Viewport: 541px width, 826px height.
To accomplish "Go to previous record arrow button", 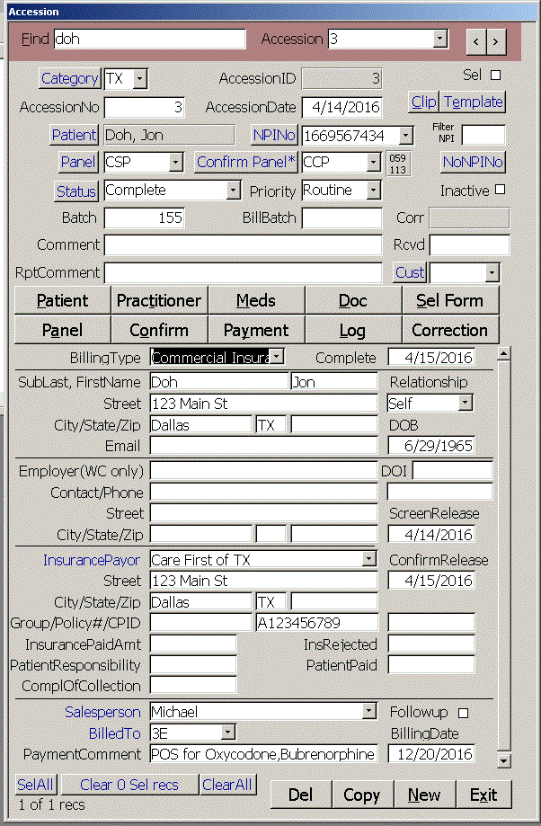I will [476, 40].
